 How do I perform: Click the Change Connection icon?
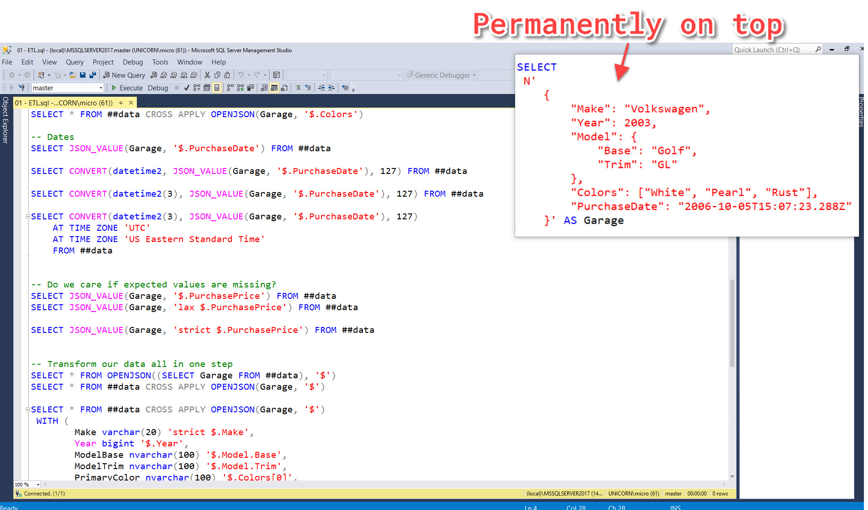[x=21, y=88]
